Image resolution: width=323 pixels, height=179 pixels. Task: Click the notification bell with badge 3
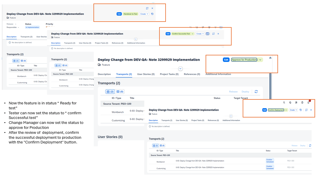308,103
